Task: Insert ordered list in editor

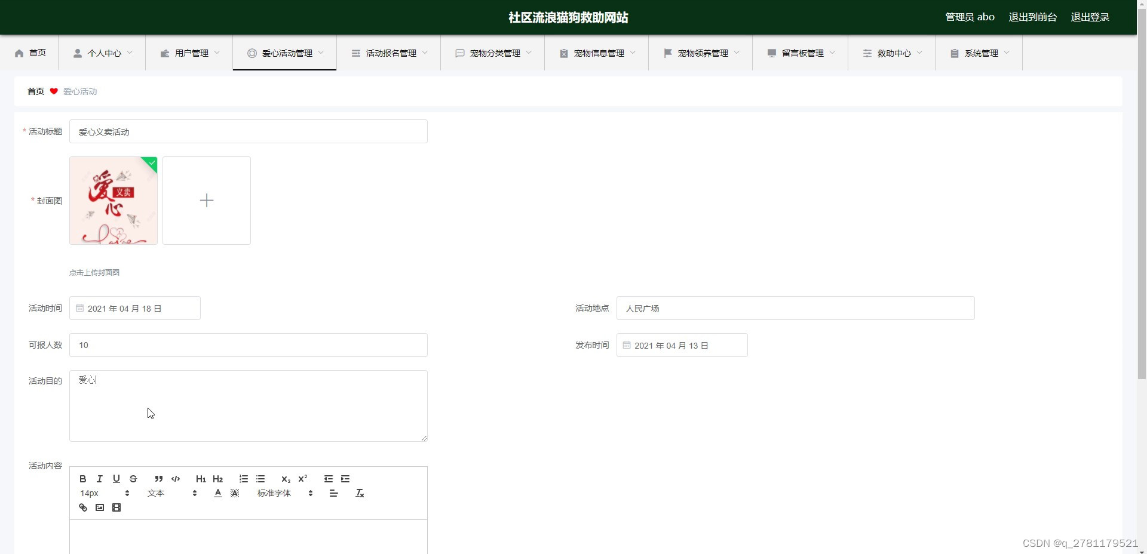Action: [x=244, y=479]
